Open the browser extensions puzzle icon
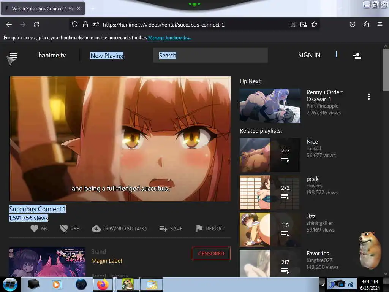Screen dimensions: 389x292 [x=366, y=24]
